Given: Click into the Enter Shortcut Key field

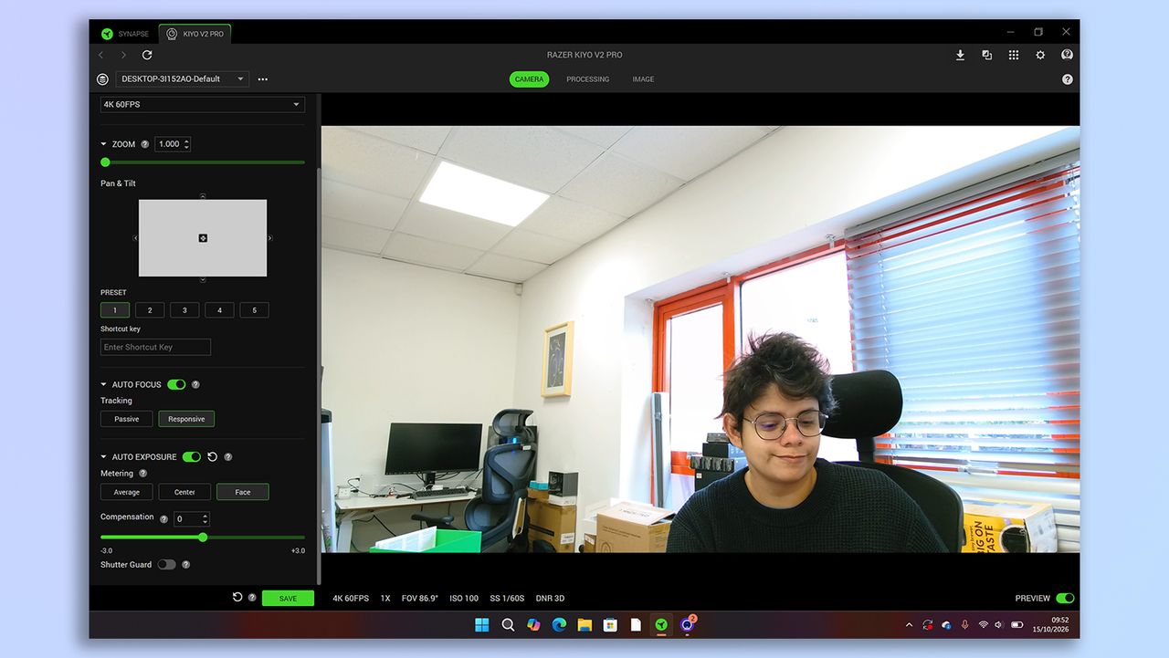Looking at the screenshot, I should pyautogui.click(x=155, y=347).
